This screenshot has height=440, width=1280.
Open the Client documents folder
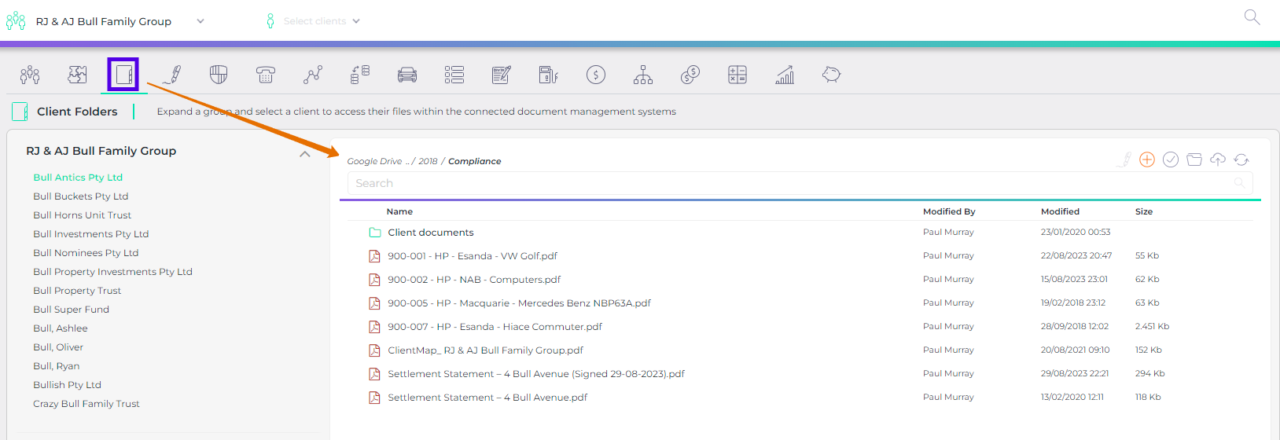(430, 233)
